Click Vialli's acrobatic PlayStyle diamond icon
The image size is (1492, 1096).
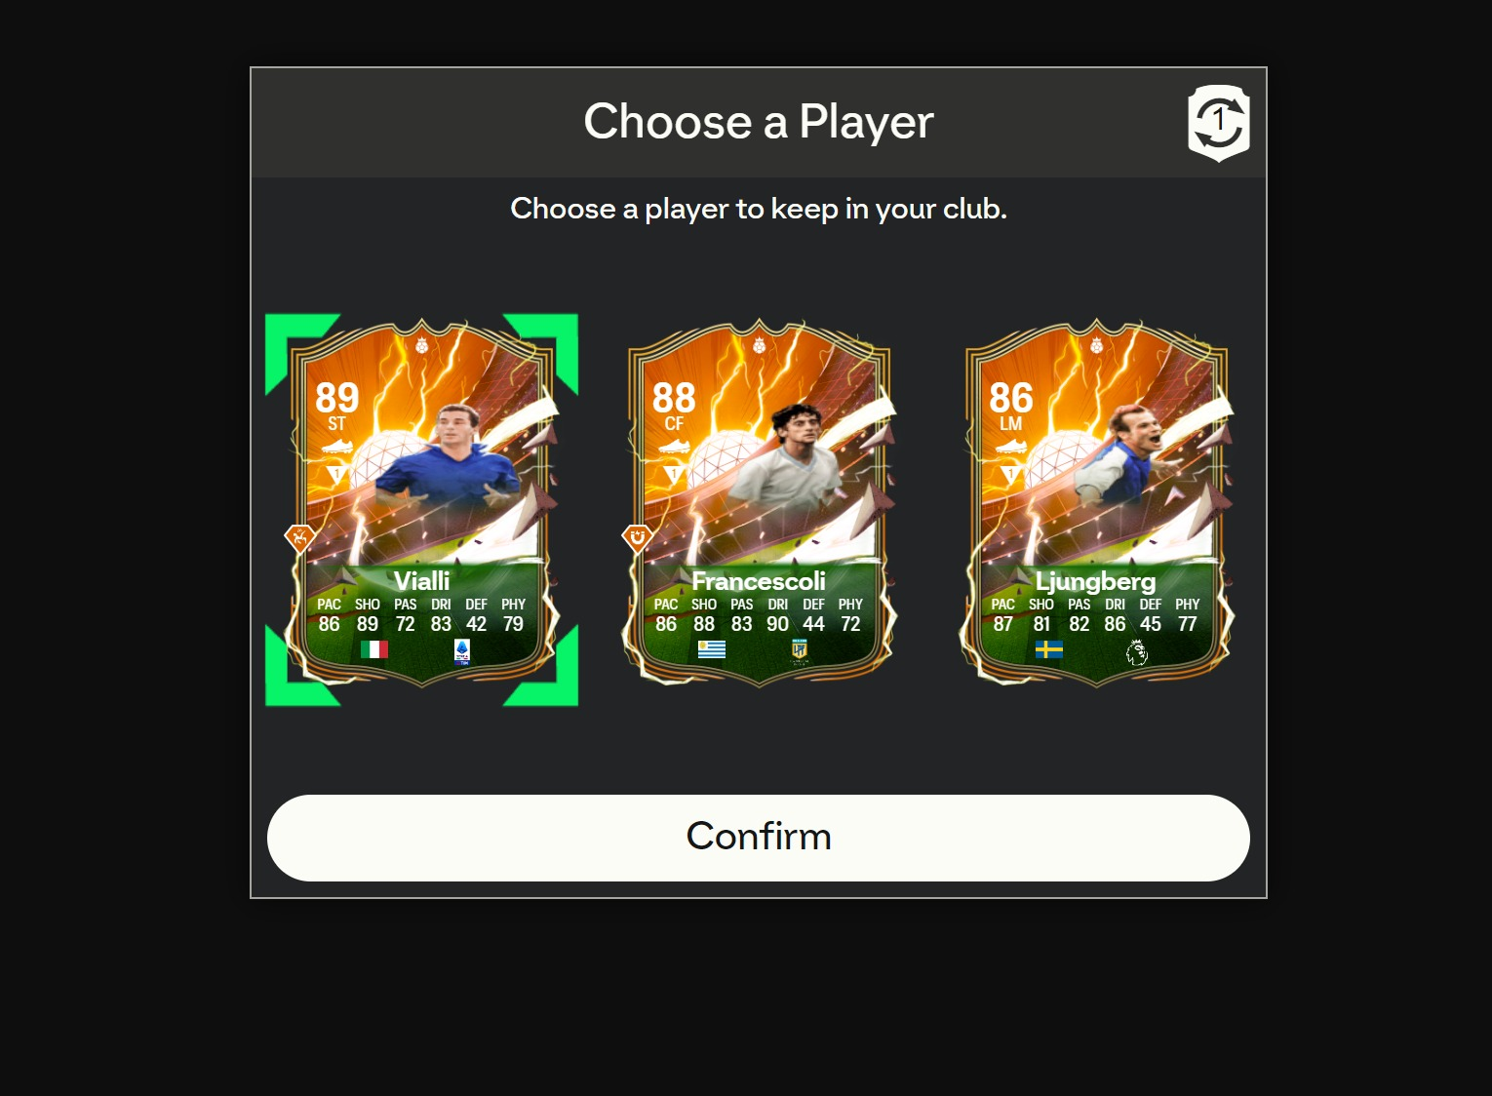tap(300, 537)
